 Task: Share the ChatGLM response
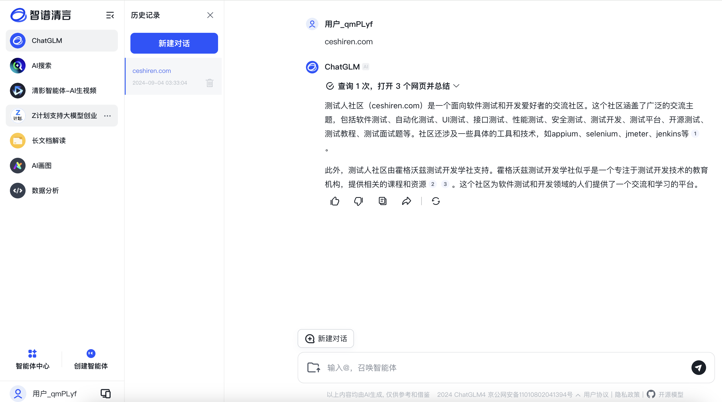click(406, 201)
